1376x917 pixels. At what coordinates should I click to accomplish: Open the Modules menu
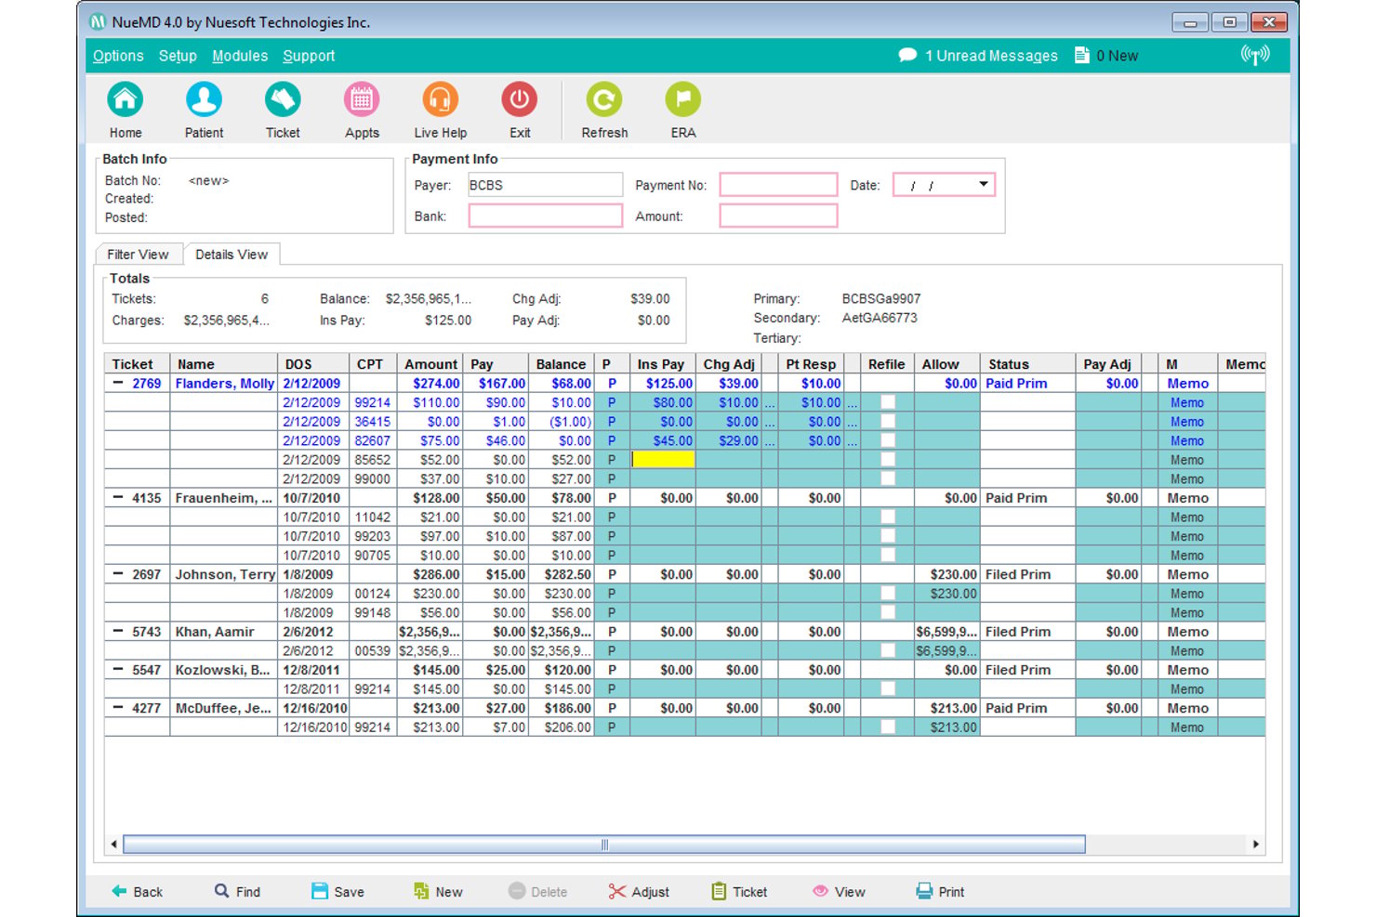point(240,56)
